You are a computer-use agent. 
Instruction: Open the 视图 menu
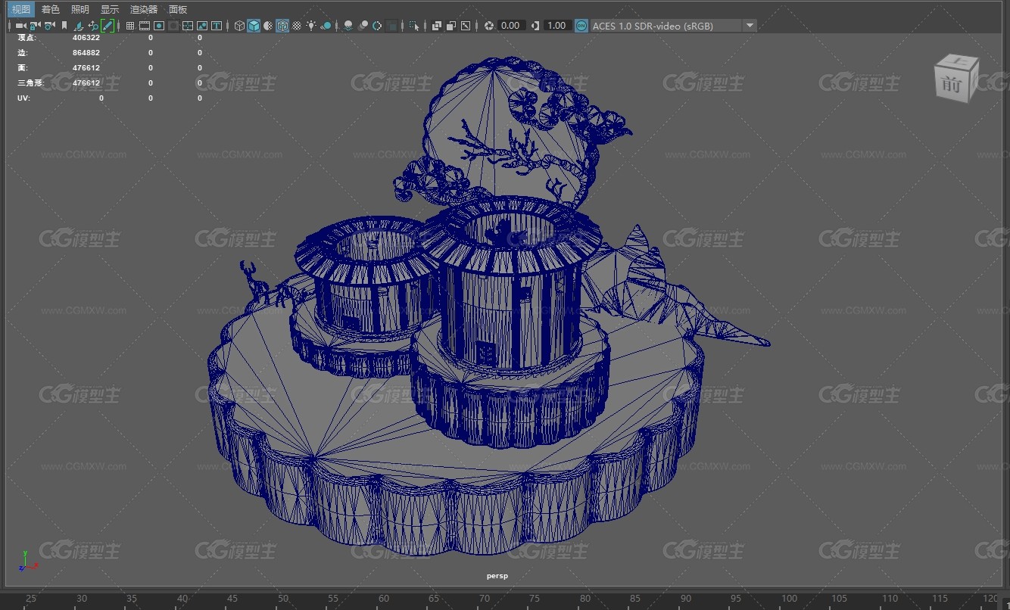point(20,9)
